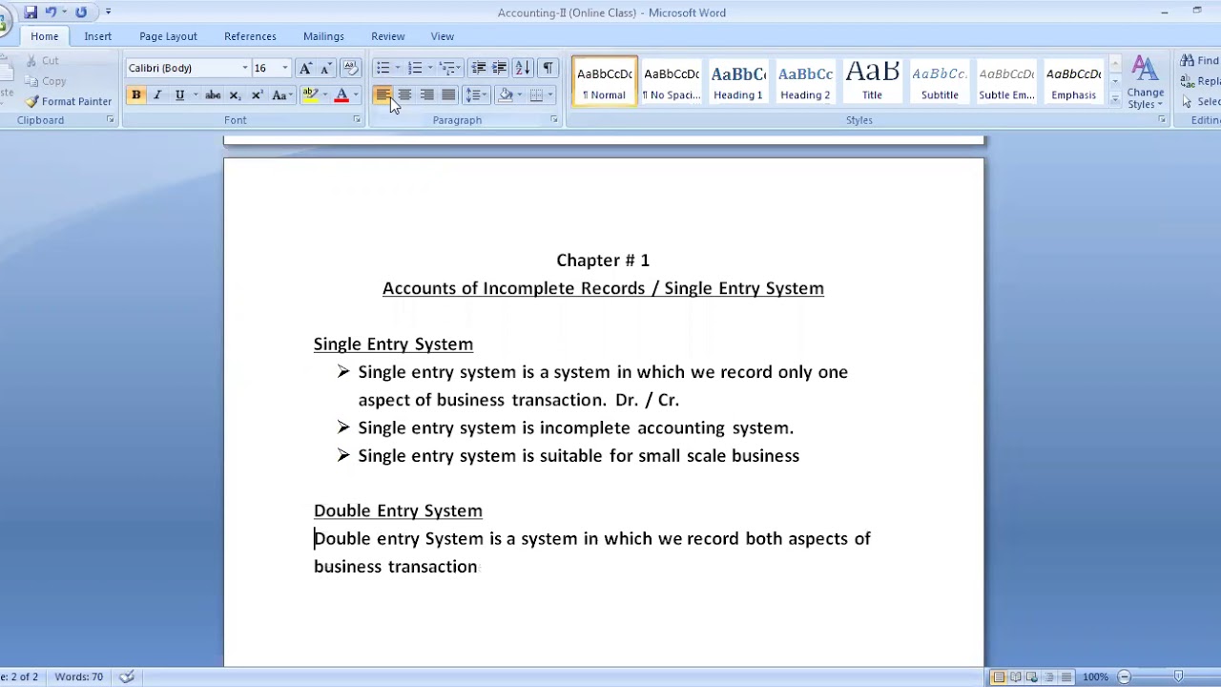The height and width of the screenshot is (687, 1221).
Task: Open the View tab
Action: click(x=442, y=36)
